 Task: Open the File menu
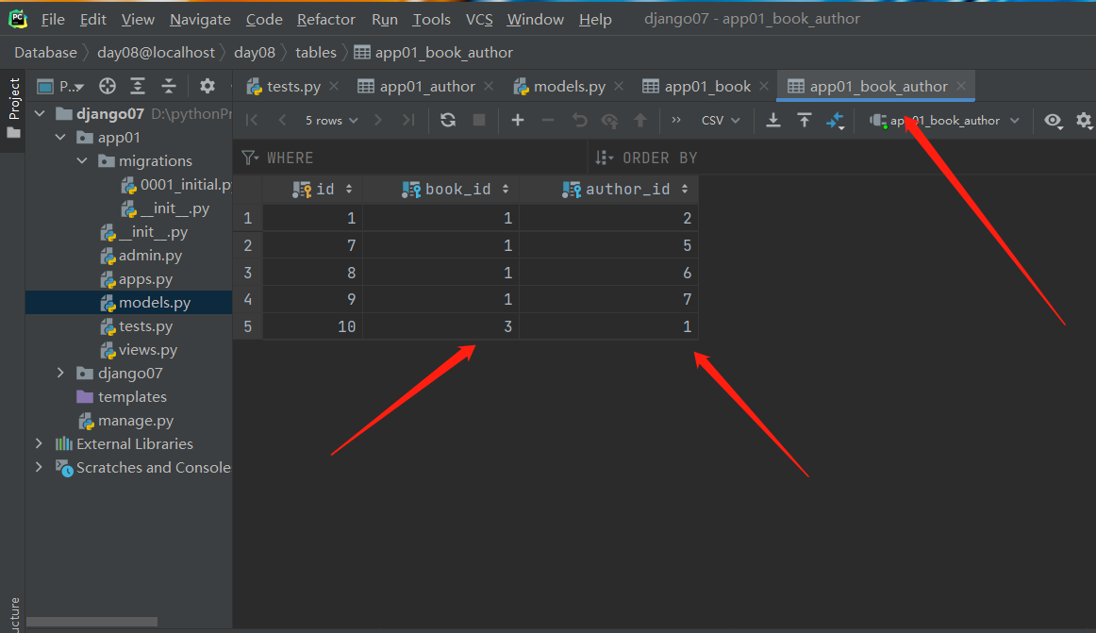pos(53,20)
